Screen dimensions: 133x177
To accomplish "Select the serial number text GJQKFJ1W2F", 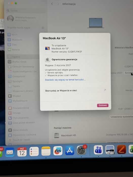I will pos(75,52).
